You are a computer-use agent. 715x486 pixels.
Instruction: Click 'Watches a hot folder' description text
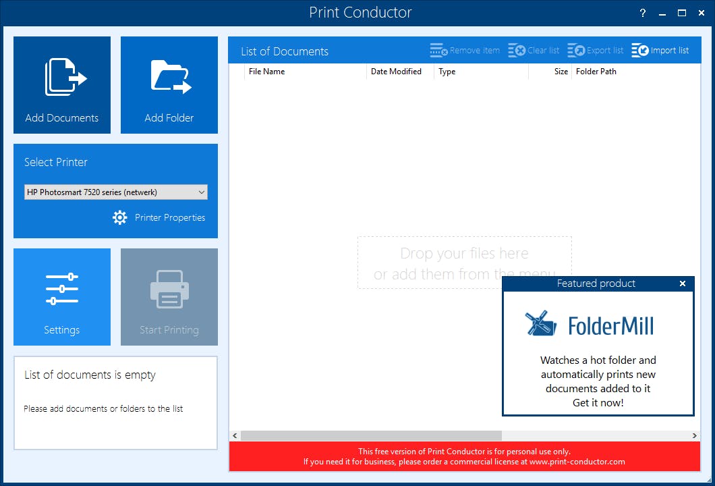coord(598,374)
